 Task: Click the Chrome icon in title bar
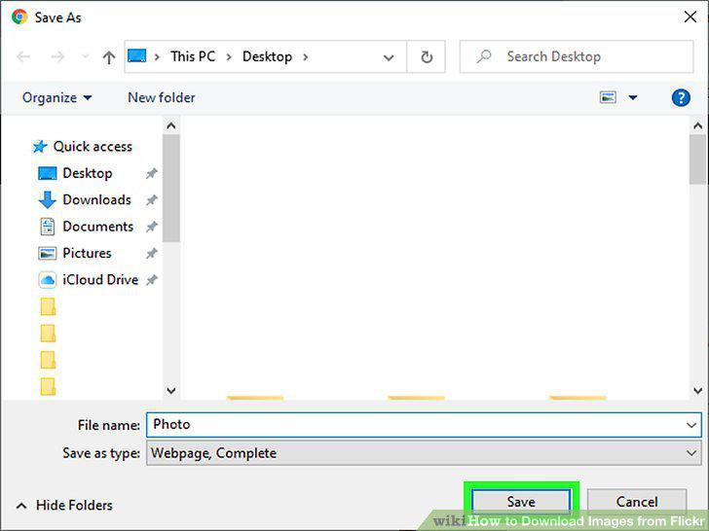click(x=19, y=18)
